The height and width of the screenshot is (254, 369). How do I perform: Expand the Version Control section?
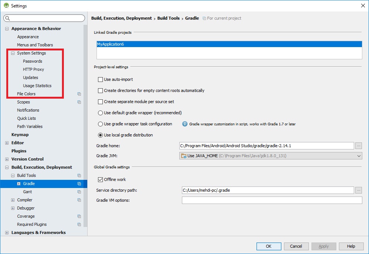click(7, 159)
